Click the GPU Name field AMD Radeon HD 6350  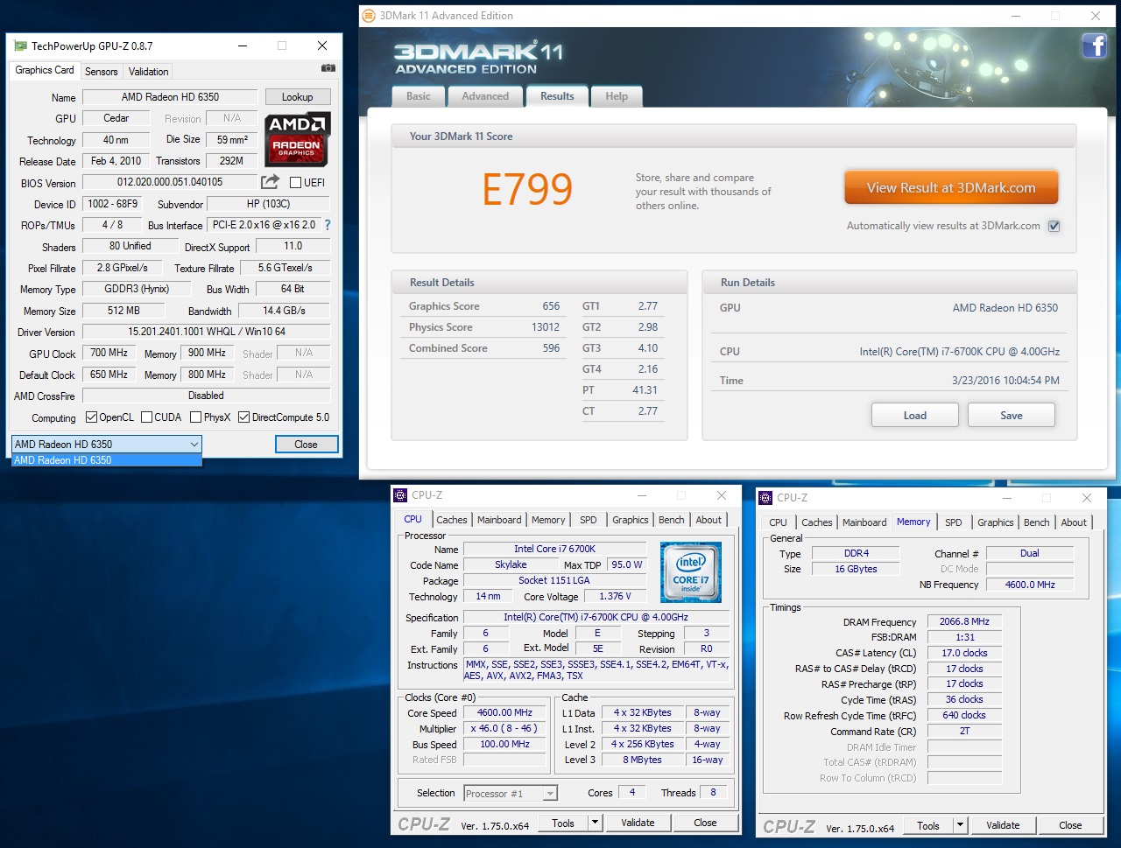tap(170, 97)
